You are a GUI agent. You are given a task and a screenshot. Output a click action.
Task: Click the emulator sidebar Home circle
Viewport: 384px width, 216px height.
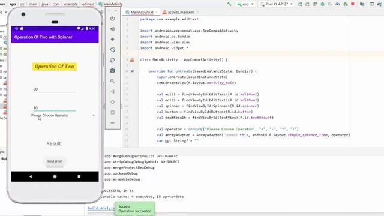tap(112, 102)
